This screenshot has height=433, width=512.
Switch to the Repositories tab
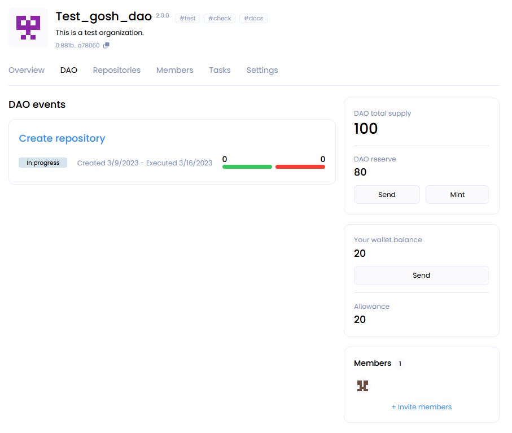tap(117, 70)
